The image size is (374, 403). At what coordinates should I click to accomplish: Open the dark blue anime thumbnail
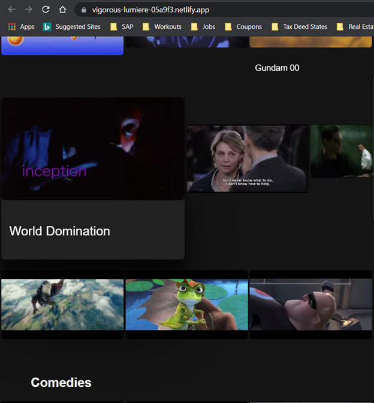point(187,42)
